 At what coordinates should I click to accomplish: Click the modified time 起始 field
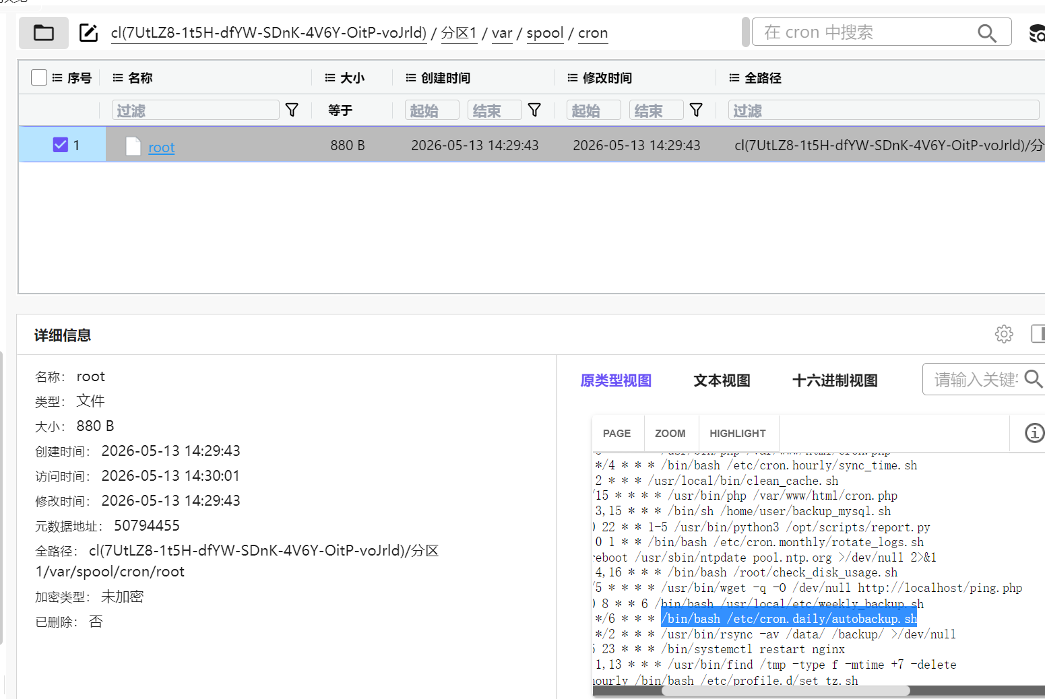pos(594,110)
